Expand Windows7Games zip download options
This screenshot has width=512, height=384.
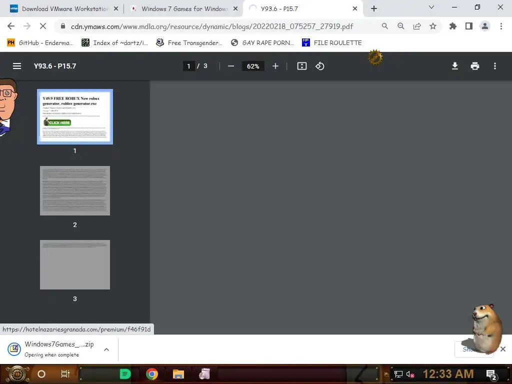click(x=106, y=349)
